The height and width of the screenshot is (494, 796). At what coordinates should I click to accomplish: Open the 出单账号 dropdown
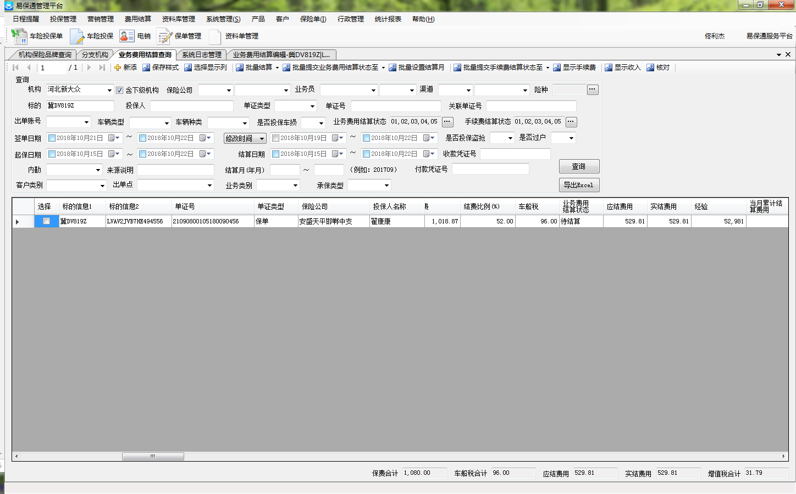point(86,122)
